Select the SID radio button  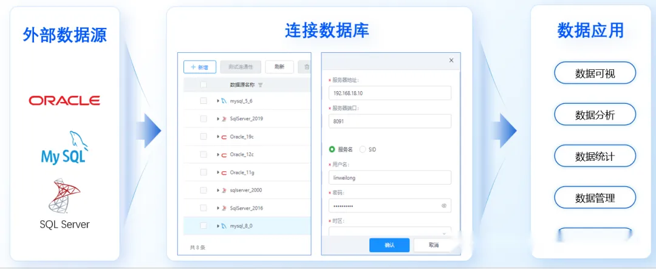[362, 149]
